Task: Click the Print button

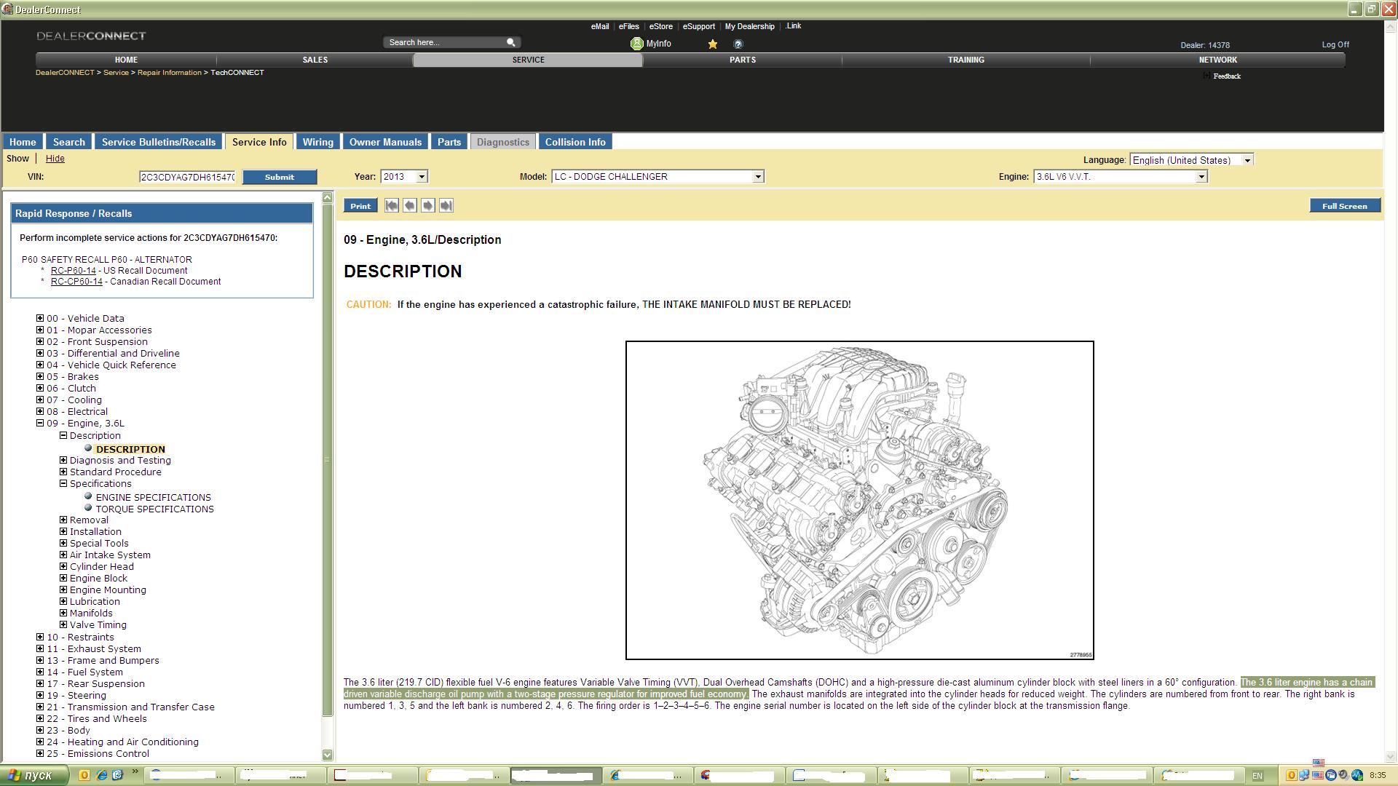Action: tap(360, 206)
